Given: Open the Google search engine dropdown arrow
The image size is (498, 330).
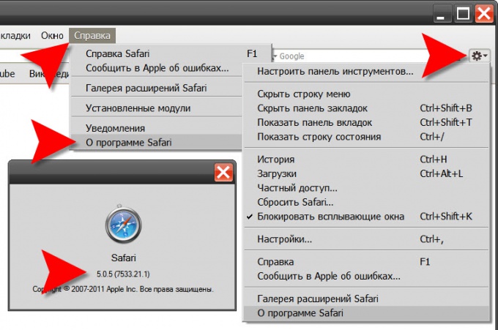Looking at the screenshot, I should [x=275, y=56].
